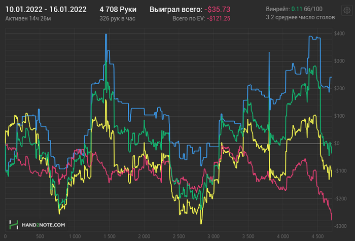The height and width of the screenshot is (241, 355).
Task: Click the $400 y-axis label
Action: pos(339,34)
